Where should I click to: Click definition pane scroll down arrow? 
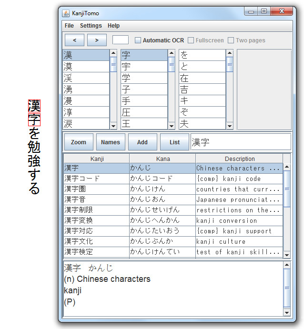[287, 313]
